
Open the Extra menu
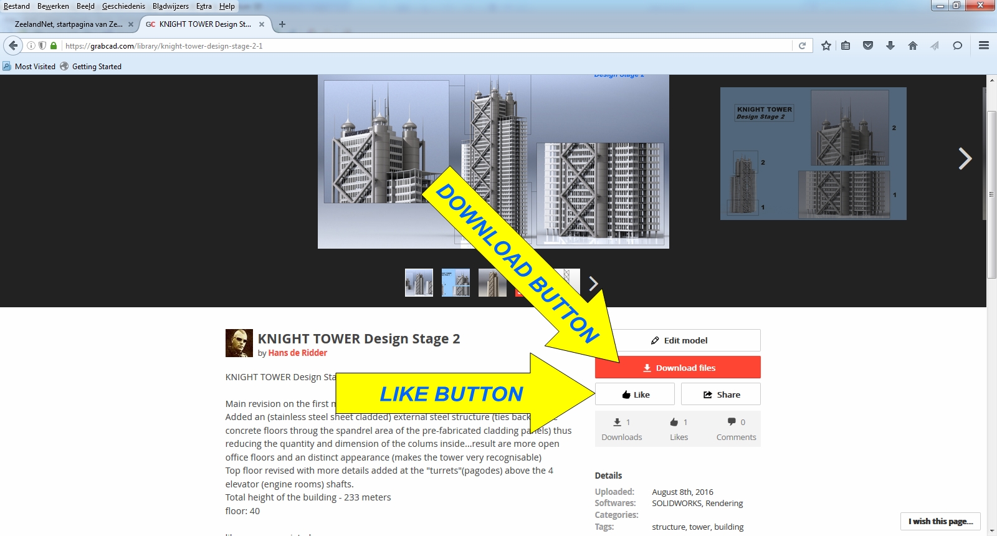(x=204, y=6)
